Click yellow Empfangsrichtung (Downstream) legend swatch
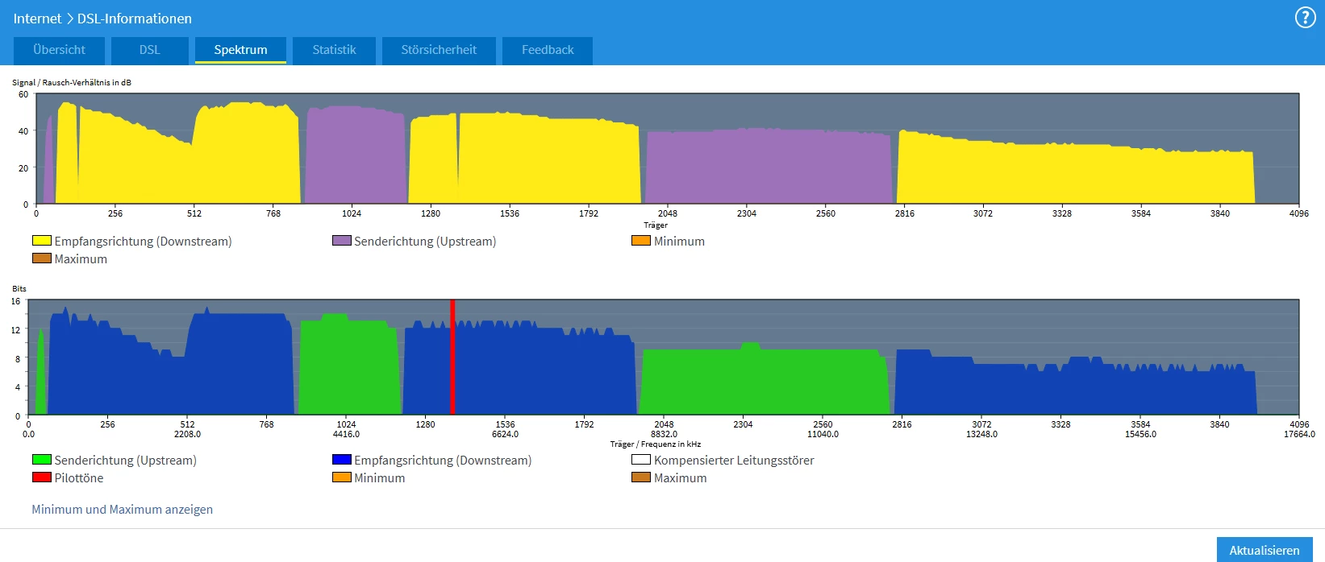 pyautogui.click(x=42, y=241)
